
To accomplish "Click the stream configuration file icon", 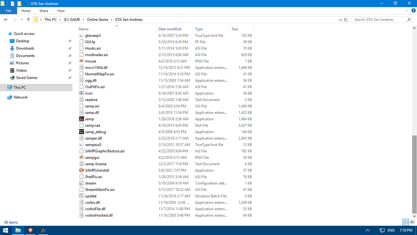I will pyautogui.click(x=81, y=183).
